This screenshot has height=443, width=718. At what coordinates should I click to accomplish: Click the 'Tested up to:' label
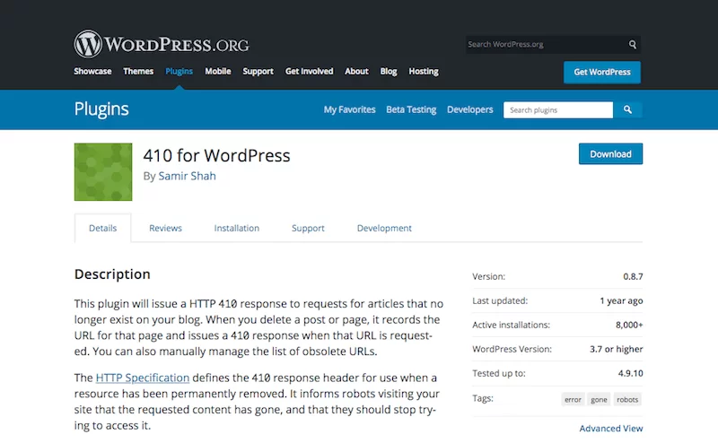(499, 373)
